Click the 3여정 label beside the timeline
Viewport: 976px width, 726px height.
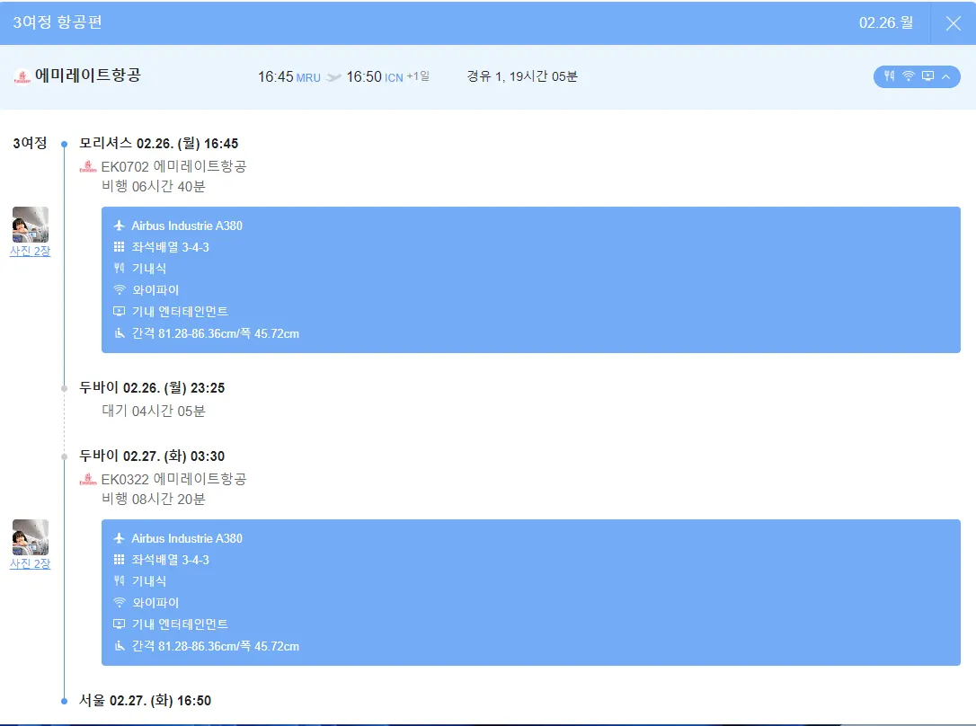coord(30,143)
